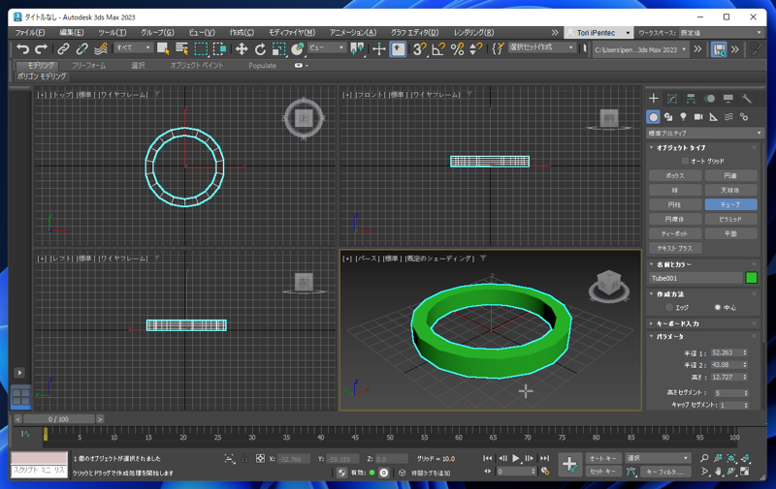
Task: Open the モディファイヤ(M) menu
Action: (292, 33)
